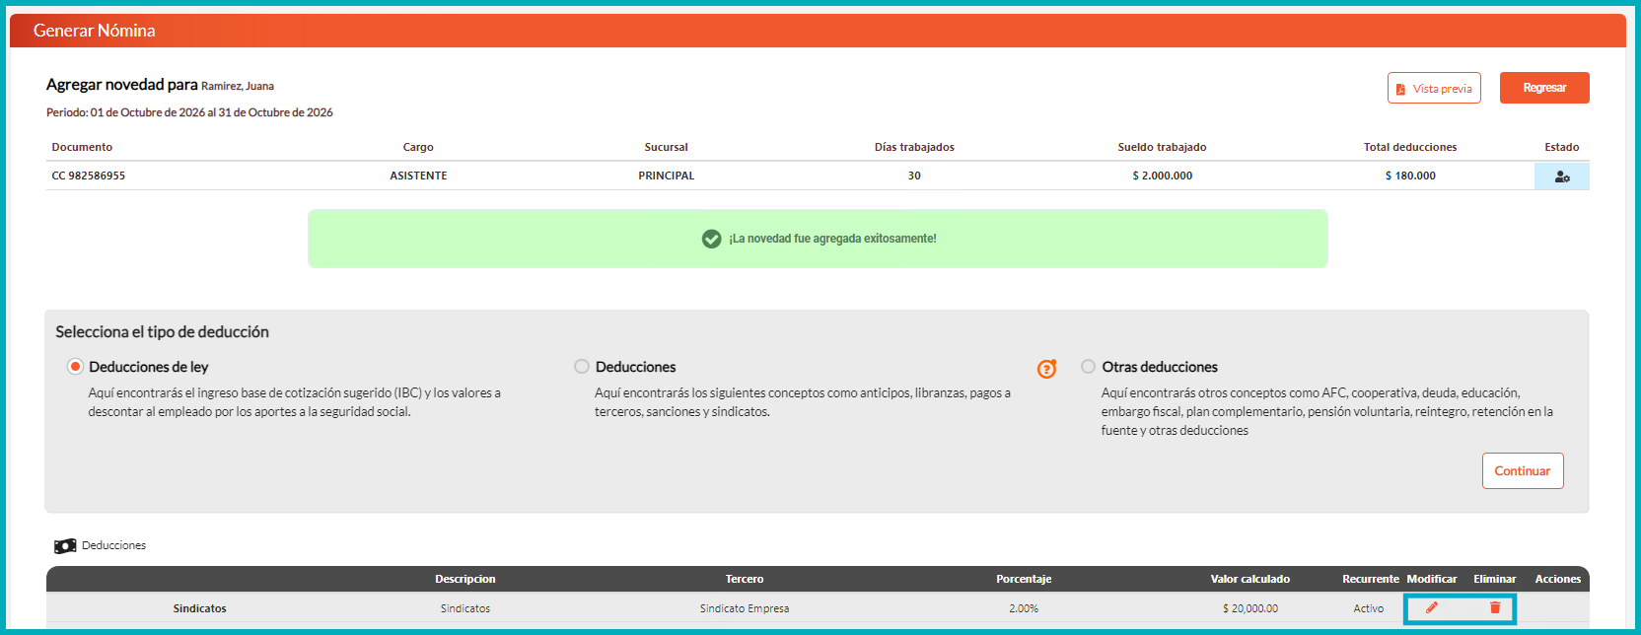The image size is (1641, 635).
Task: Click the Continuar button
Action: [x=1523, y=471]
